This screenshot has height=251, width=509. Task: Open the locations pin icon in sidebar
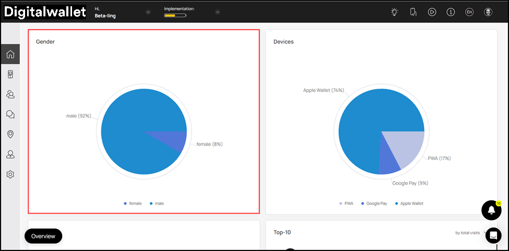tap(10, 134)
